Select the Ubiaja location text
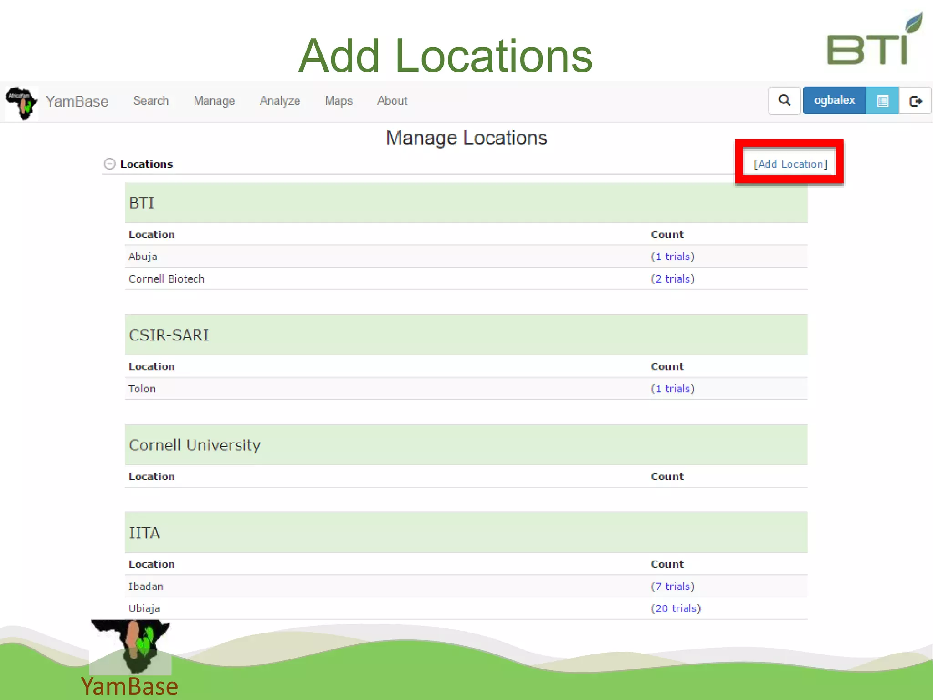Viewport: 933px width, 700px height. [x=144, y=609]
